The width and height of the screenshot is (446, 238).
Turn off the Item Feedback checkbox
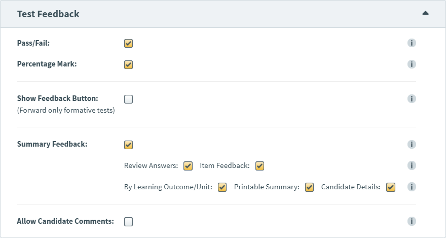tap(260, 165)
